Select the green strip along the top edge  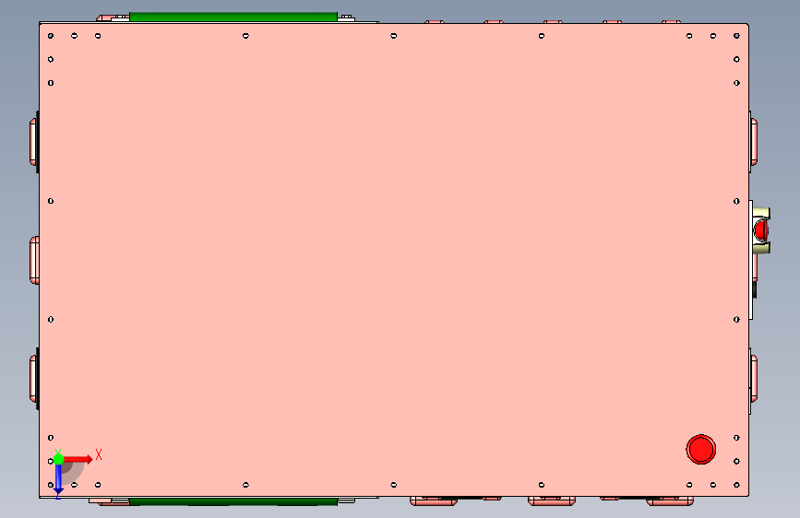tap(233, 17)
